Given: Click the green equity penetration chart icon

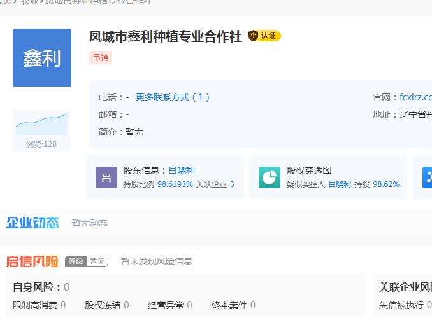Looking at the screenshot, I should point(270,177).
